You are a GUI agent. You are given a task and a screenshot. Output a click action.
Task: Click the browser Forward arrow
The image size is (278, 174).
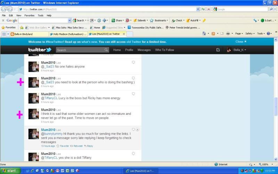[x=10, y=9]
